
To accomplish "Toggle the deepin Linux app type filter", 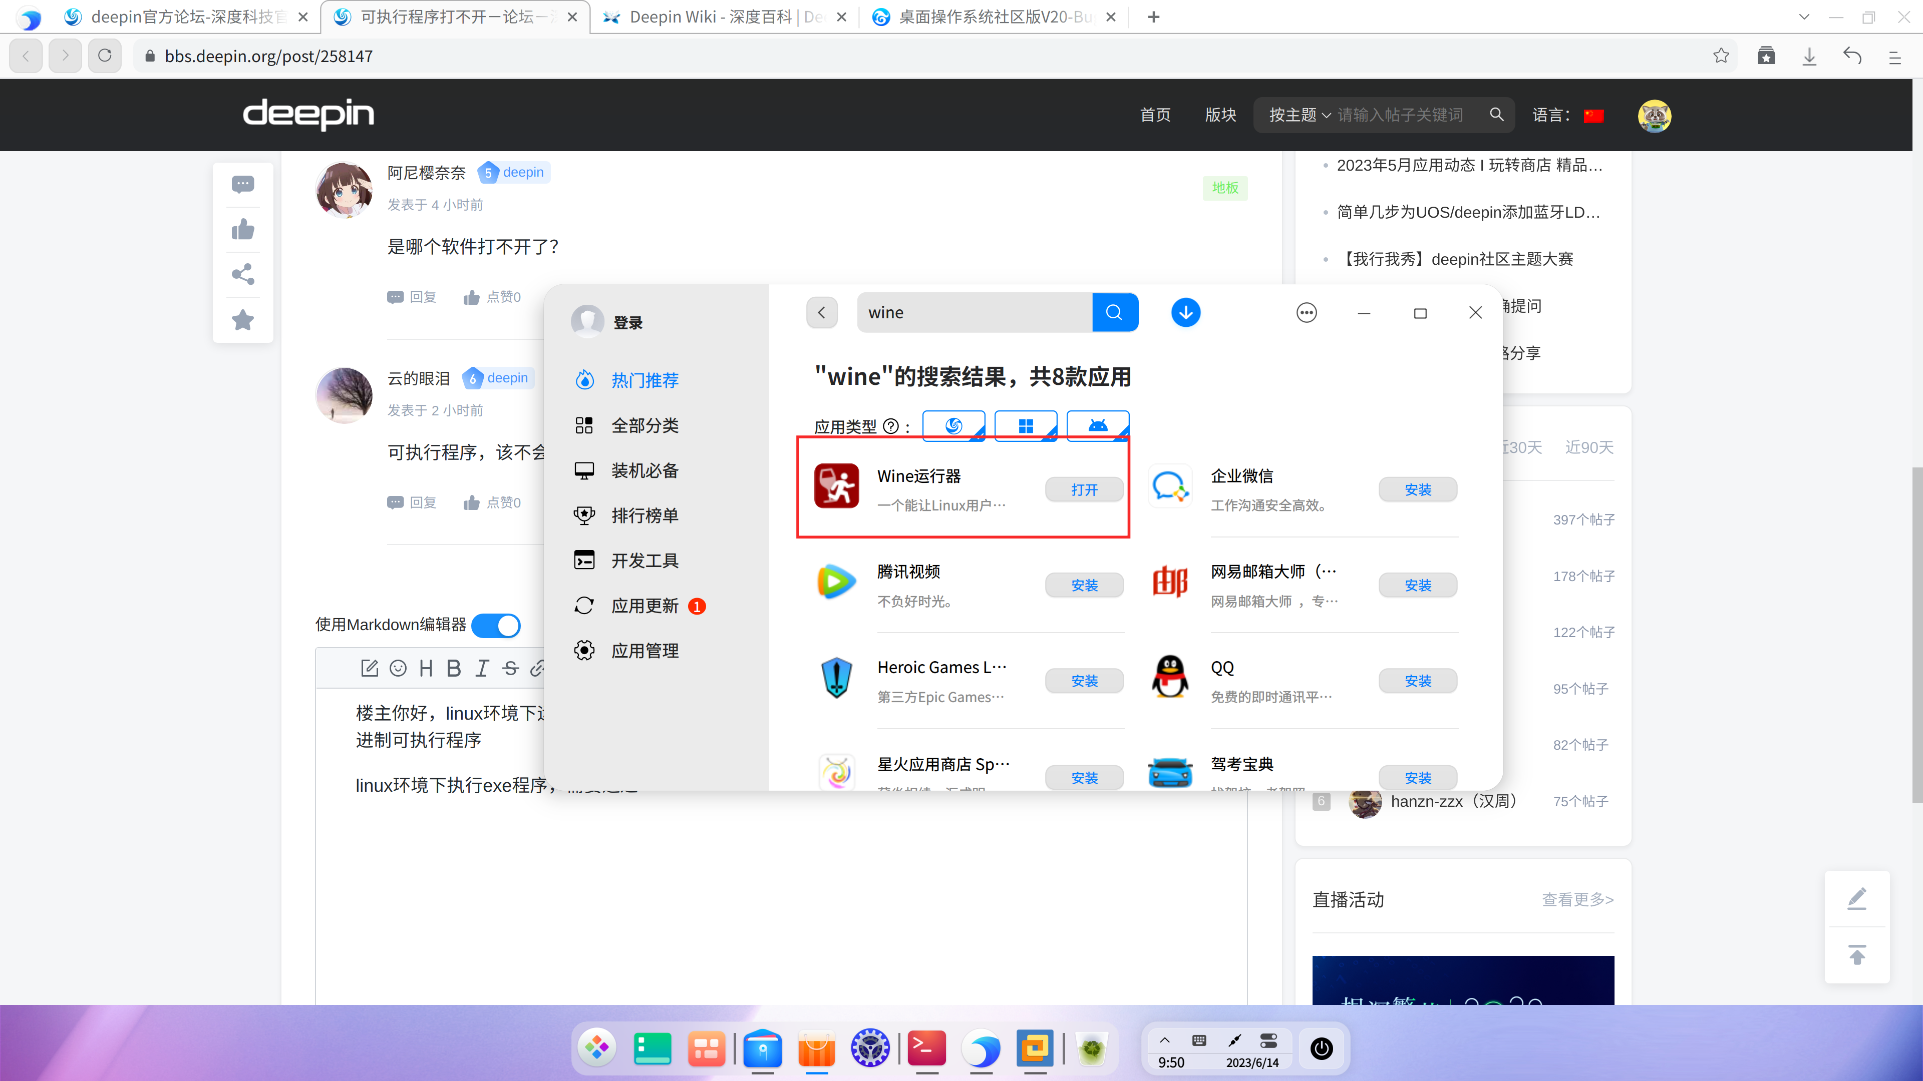I will click(x=953, y=426).
